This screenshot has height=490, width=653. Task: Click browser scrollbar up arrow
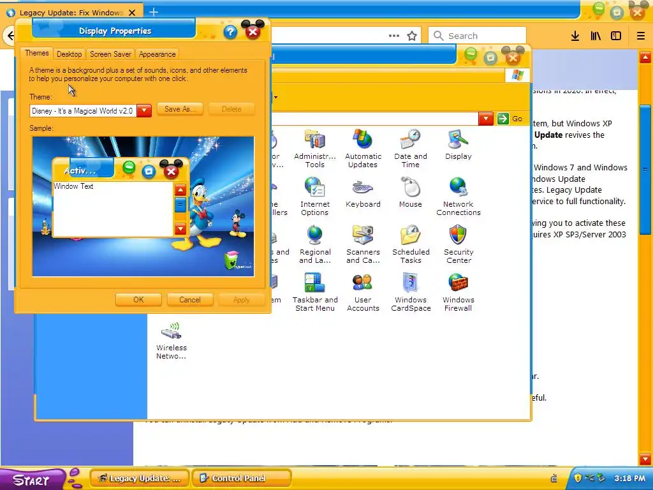coord(645,57)
